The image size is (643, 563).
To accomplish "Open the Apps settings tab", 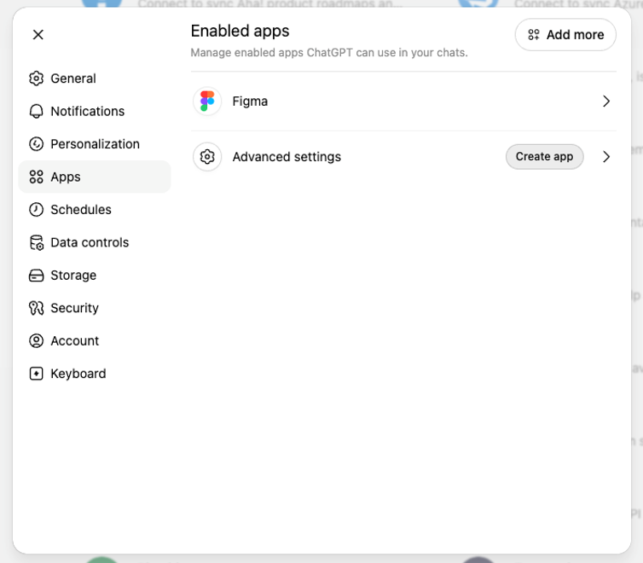I will point(95,177).
